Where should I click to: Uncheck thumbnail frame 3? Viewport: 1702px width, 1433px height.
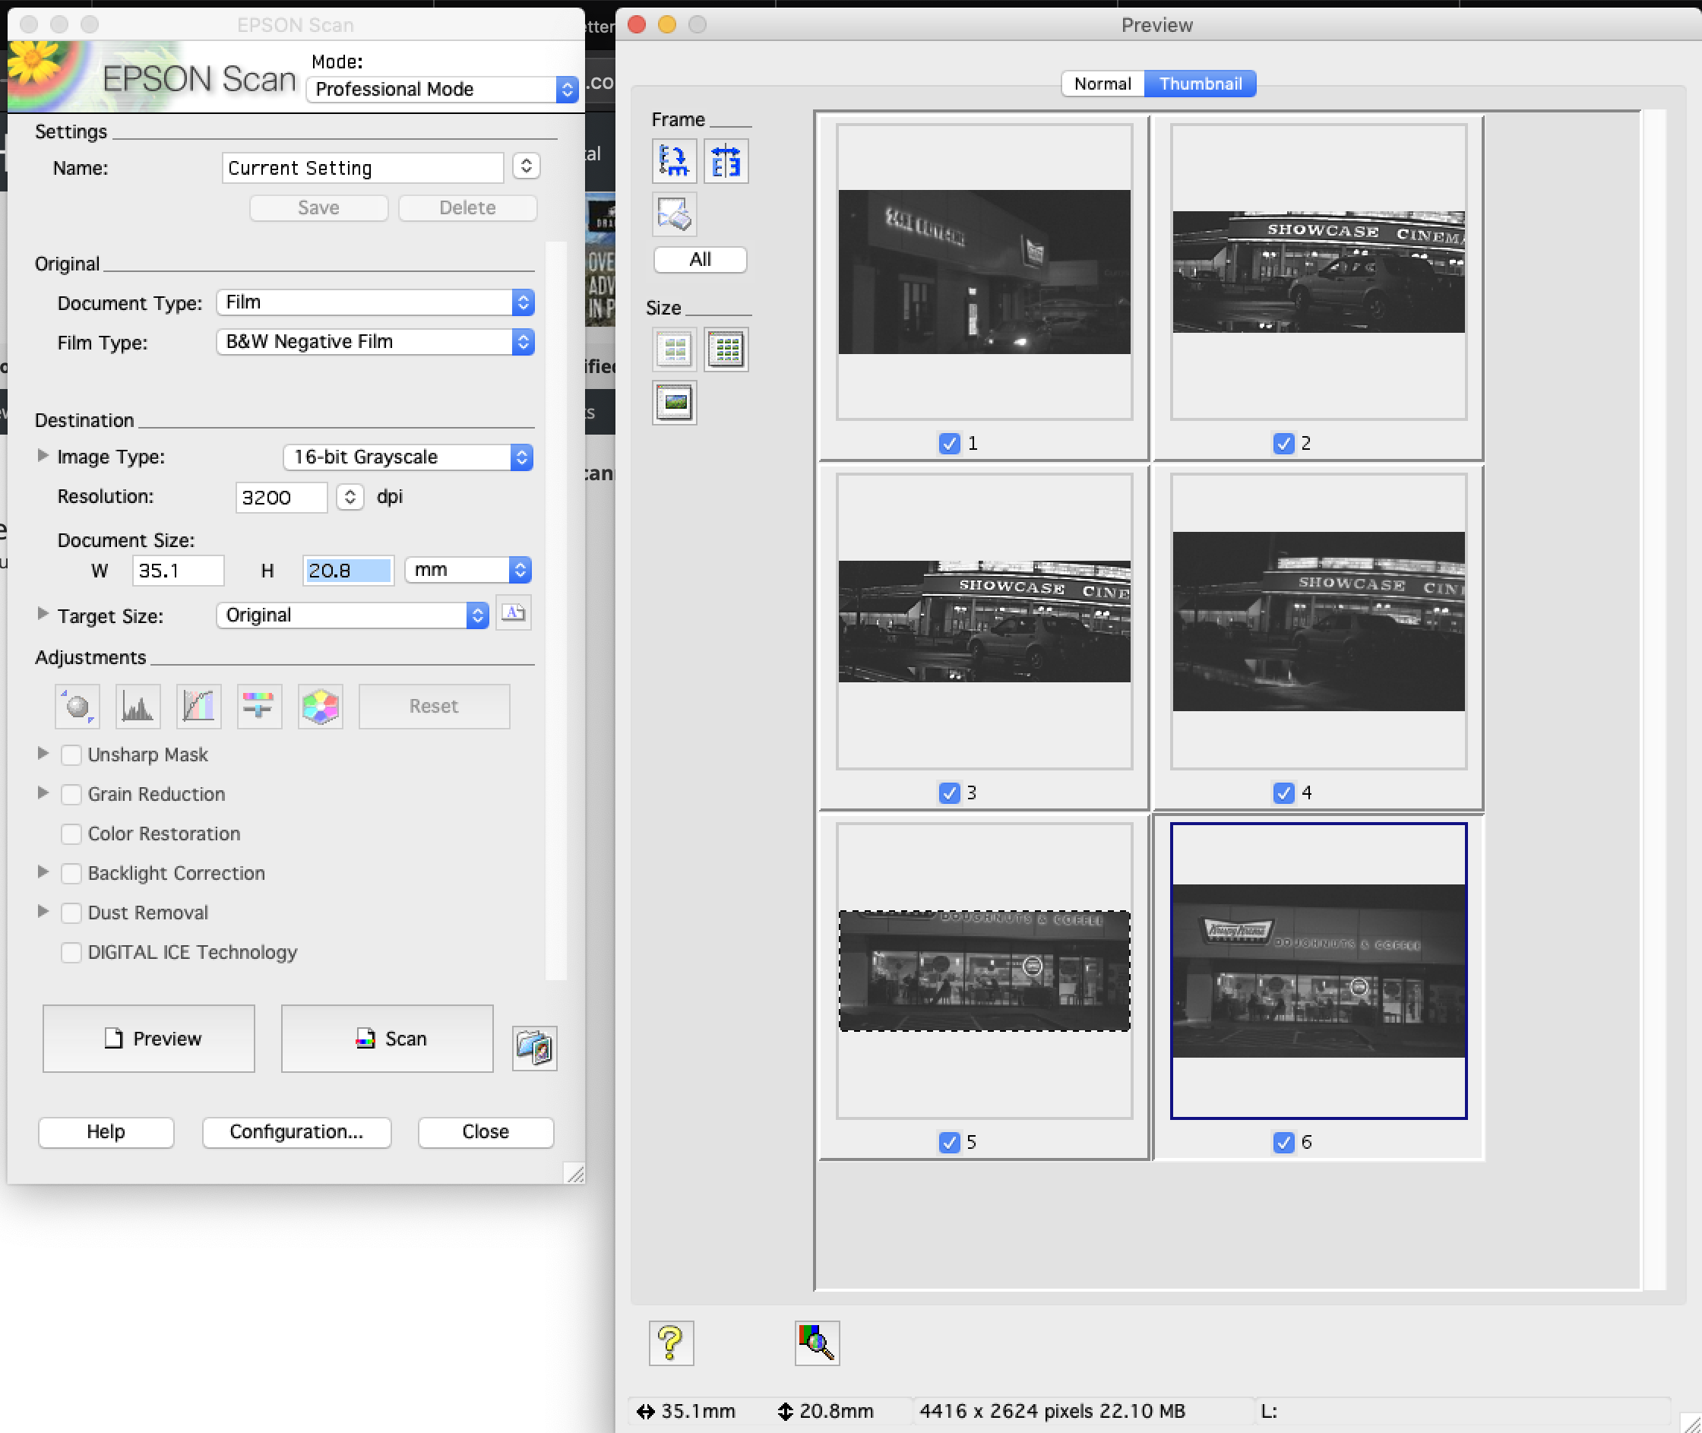(949, 793)
